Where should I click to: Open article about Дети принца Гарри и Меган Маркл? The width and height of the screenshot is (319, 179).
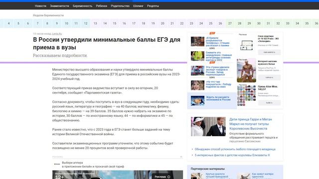(x=251, y=124)
